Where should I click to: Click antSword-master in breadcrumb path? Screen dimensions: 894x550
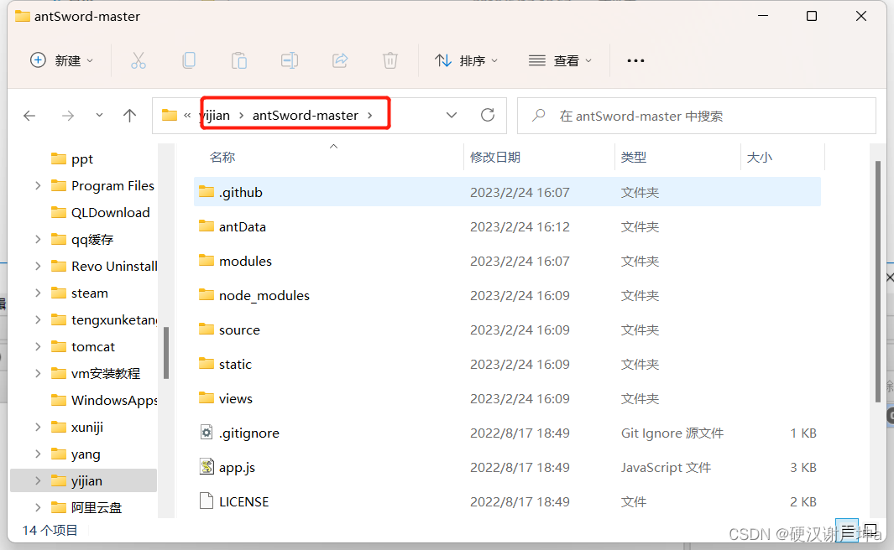click(x=306, y=116)
